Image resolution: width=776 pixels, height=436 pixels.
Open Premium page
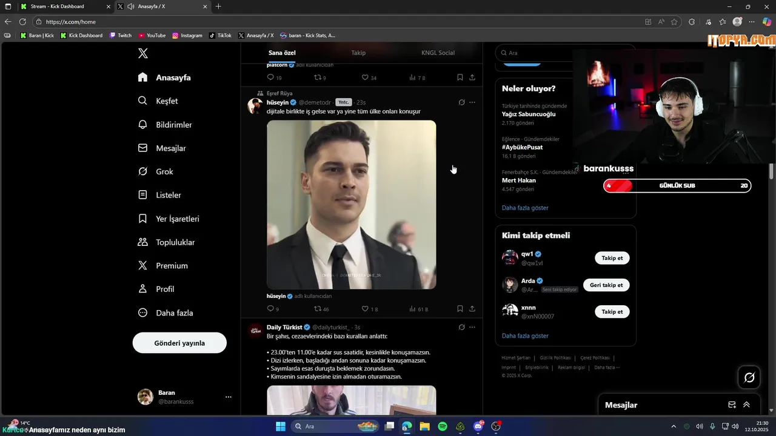coord(162,266)
